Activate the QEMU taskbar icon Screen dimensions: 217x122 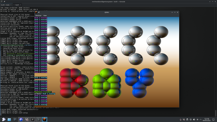[44, 119]
